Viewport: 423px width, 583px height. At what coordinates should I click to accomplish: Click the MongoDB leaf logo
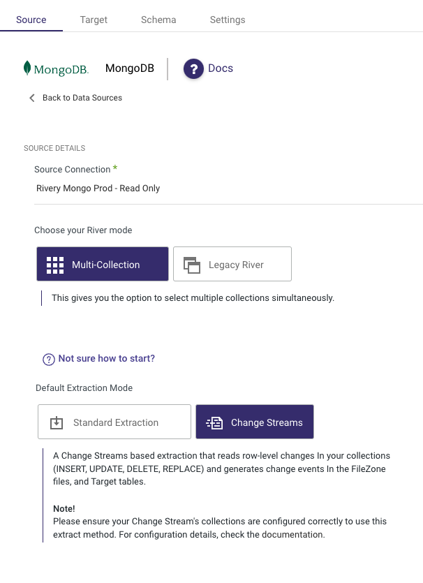(27, 68)
